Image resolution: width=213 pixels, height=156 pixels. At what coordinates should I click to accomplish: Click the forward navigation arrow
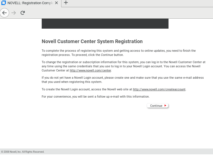14,13
